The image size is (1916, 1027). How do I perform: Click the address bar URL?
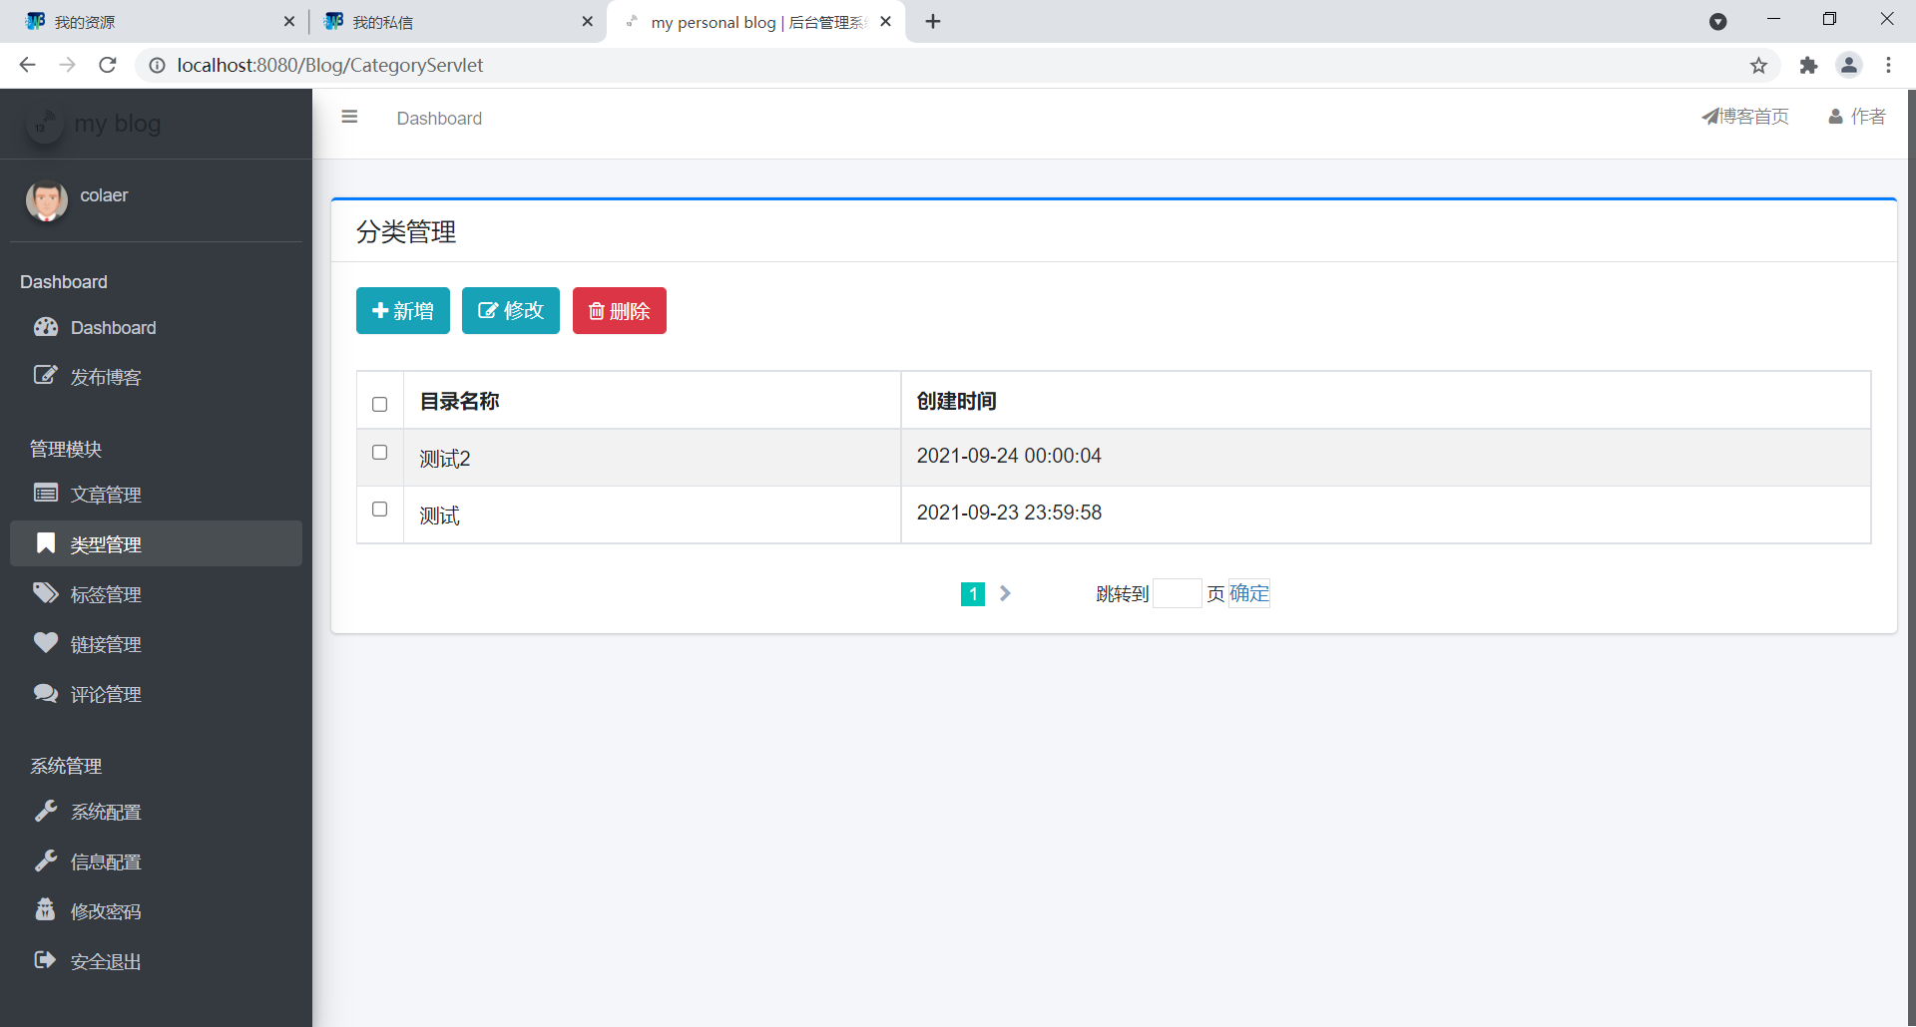point(330,65)
